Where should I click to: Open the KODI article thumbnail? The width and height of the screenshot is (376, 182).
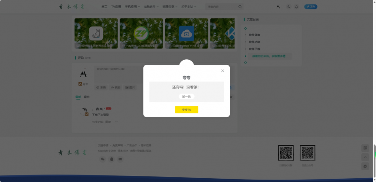(x=222, y=33)
